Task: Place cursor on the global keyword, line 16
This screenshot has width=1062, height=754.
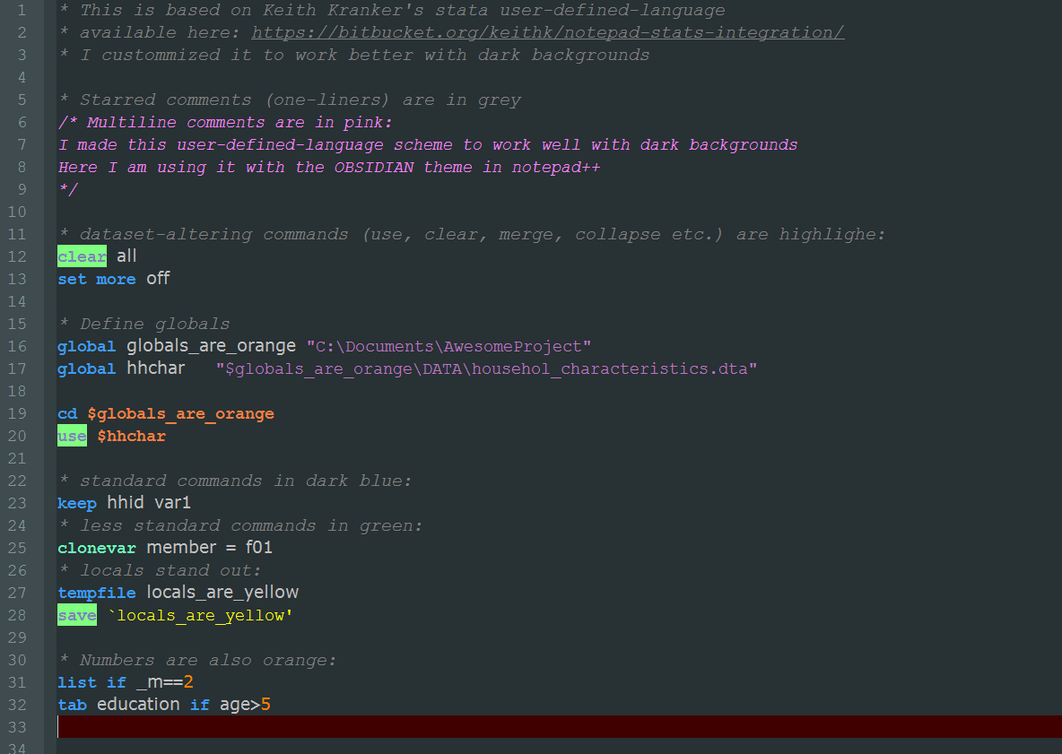Action: 86,346
